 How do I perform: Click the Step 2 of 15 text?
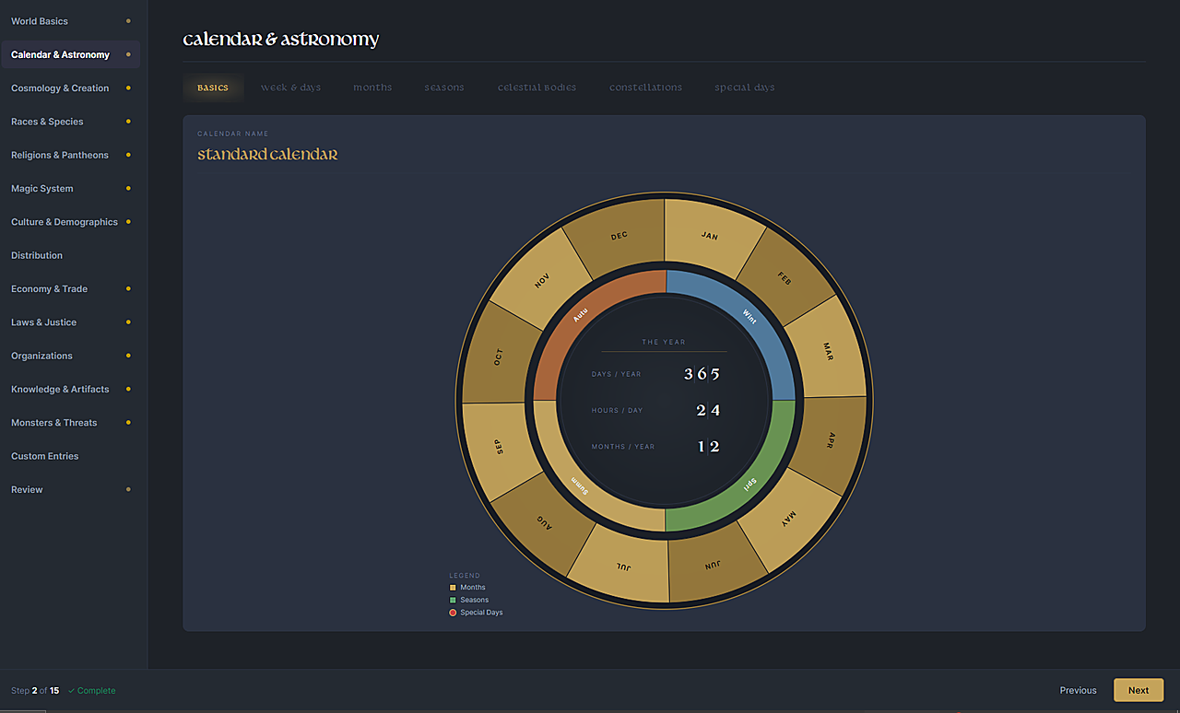35,691
